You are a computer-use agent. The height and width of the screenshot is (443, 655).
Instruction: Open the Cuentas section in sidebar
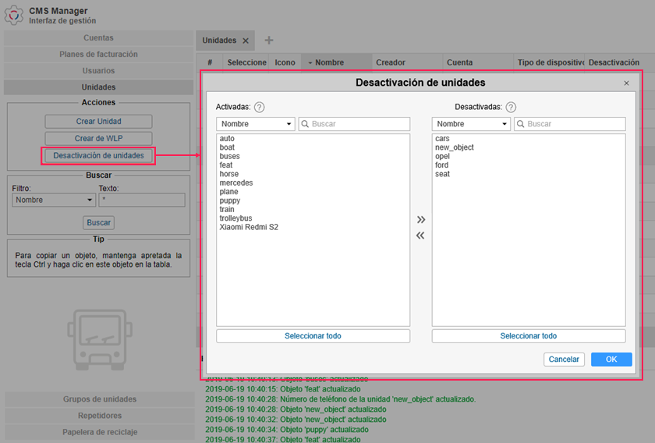[98, 38]
